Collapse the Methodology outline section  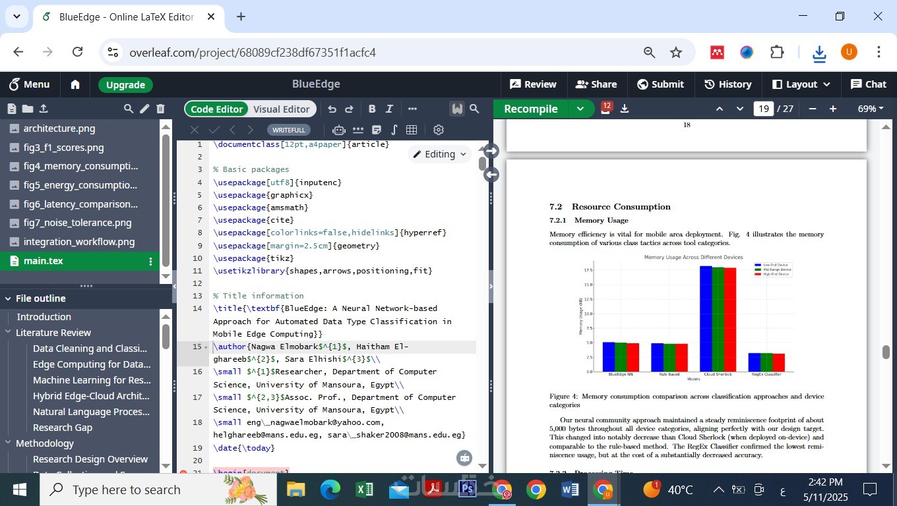pyautogui.click(x=8, y=443)
